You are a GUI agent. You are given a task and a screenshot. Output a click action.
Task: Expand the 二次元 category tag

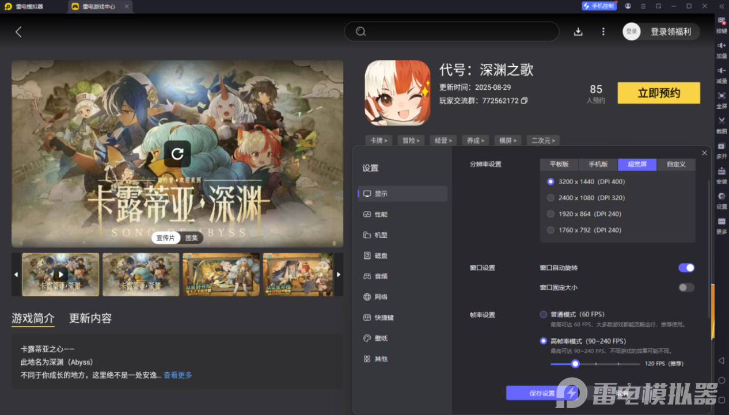tap(543, 140)
